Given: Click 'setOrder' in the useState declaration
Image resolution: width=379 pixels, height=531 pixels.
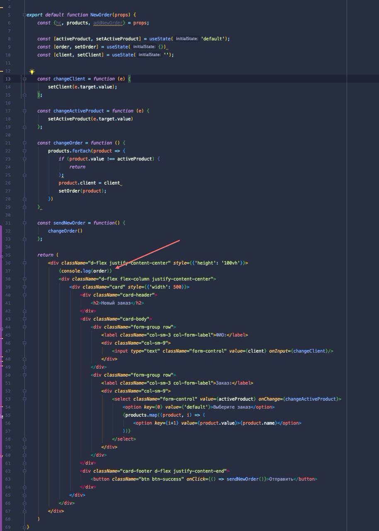Looking at the screenshot, I should click(85, 47).
